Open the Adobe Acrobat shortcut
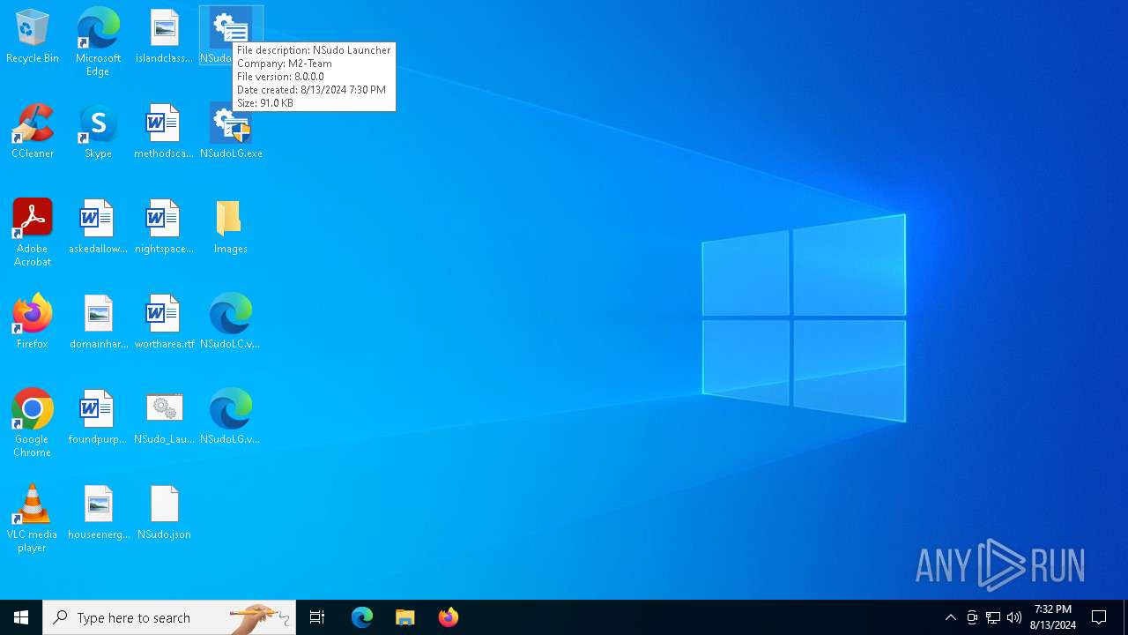 [x=33, y=233]
